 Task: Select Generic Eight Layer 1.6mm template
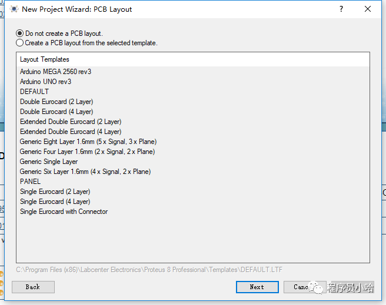pyautogui.click(x=88, y=142)
